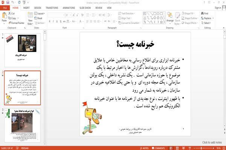226x150 pixels.
Task: Switch to Normal view in status bar
Action: 171,148
